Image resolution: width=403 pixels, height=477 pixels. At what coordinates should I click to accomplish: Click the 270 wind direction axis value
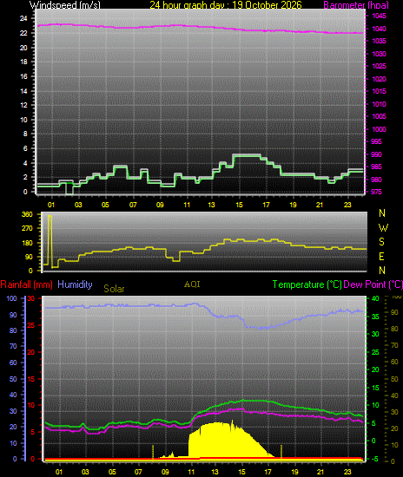pyautogui.click(x=27, y=228)
